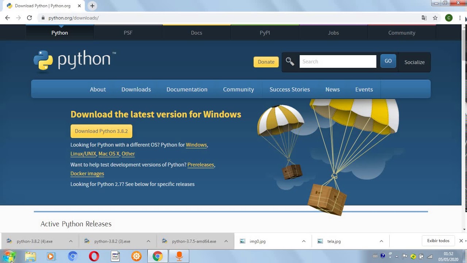Click the Action Center flag tray icon
This screenshot has width=467, height=263.
click(405, 256)
